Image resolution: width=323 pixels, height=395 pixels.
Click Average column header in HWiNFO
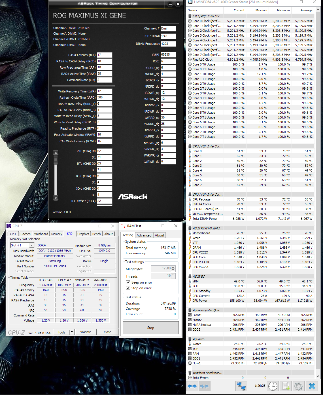pos(303,10)
